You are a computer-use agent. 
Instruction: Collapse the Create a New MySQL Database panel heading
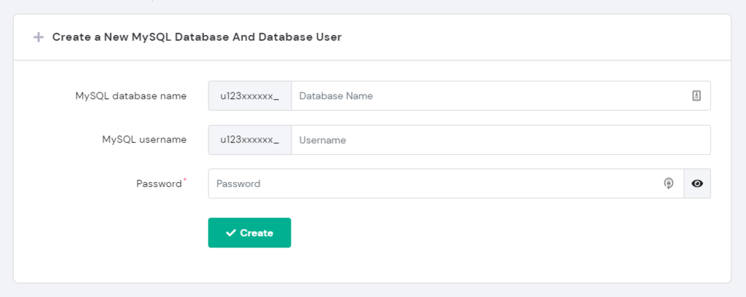click(x=197, y=37)
